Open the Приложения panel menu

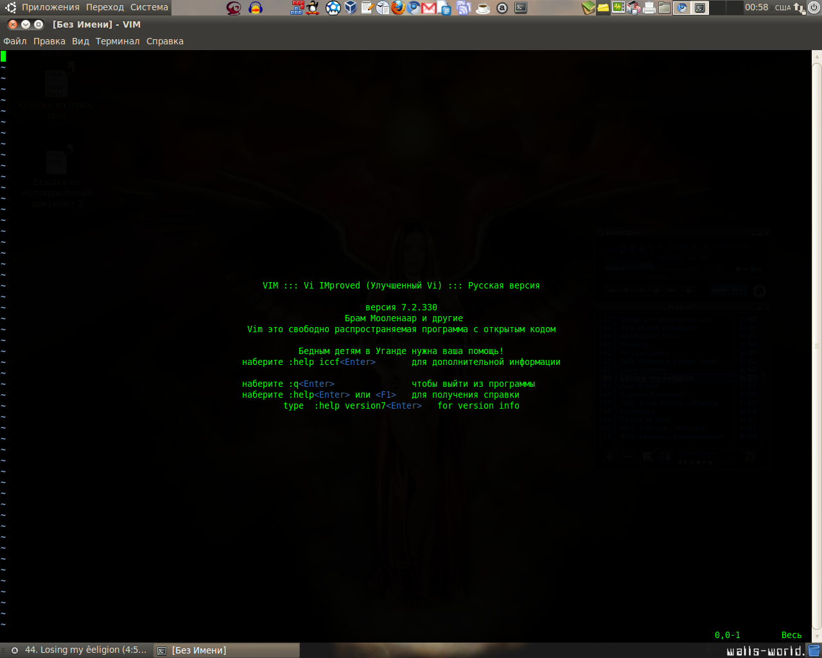tap(51, 8)
